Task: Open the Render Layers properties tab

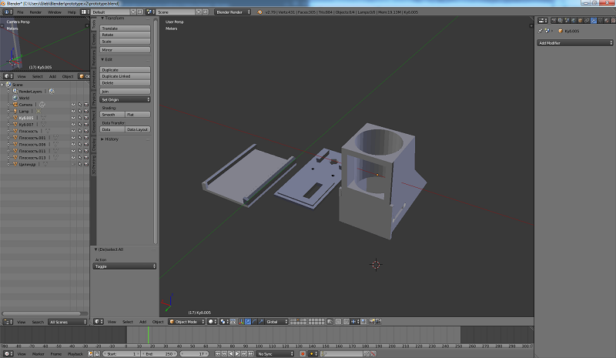Action: click(561, 21)
